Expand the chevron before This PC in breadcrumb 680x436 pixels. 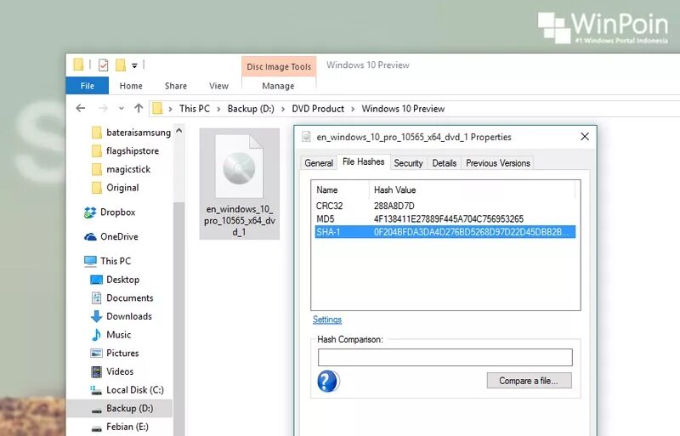171,109
